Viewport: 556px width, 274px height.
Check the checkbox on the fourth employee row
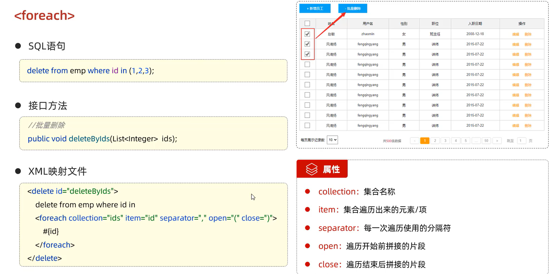coord(307,64)
